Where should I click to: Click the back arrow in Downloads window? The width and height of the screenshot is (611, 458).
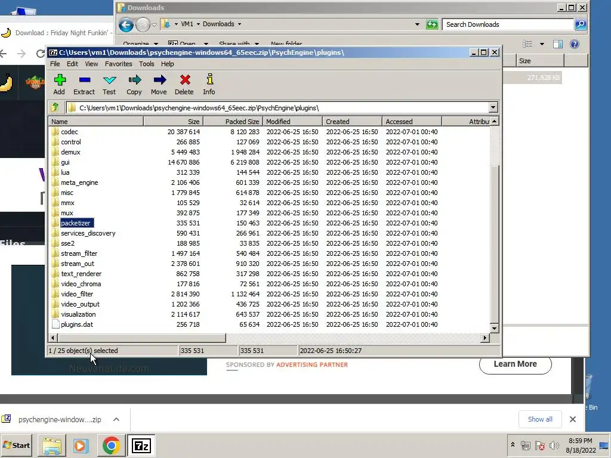(x=126, y=24)
